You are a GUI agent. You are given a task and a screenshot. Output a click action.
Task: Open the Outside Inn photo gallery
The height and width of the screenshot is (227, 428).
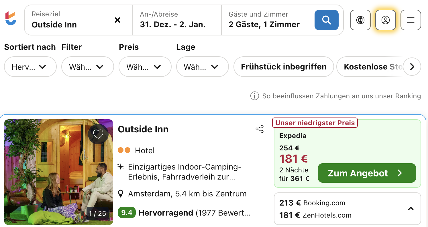click(x=58, y=172)
